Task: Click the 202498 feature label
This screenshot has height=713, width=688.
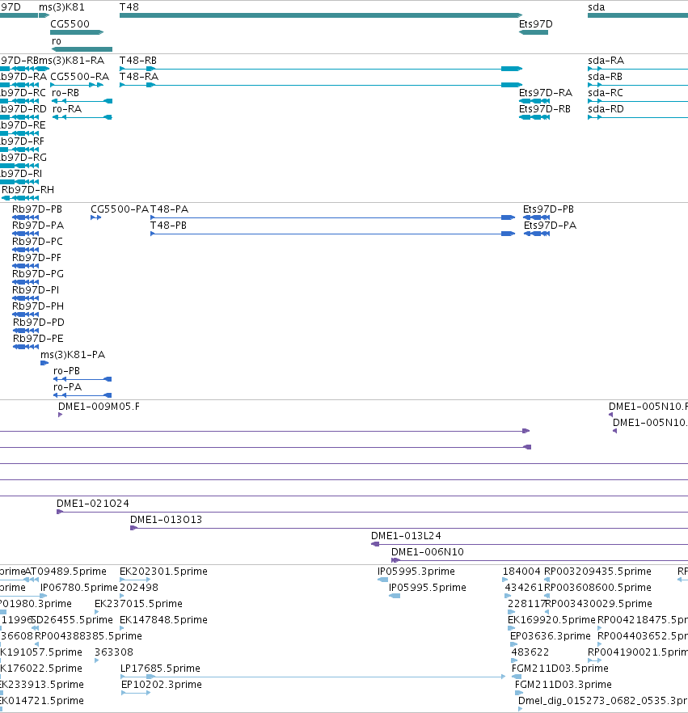Action: (139, 588)
